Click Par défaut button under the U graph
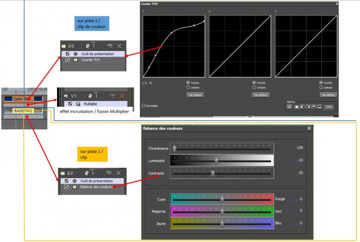The image size is (360, 242). pos(261,95)
